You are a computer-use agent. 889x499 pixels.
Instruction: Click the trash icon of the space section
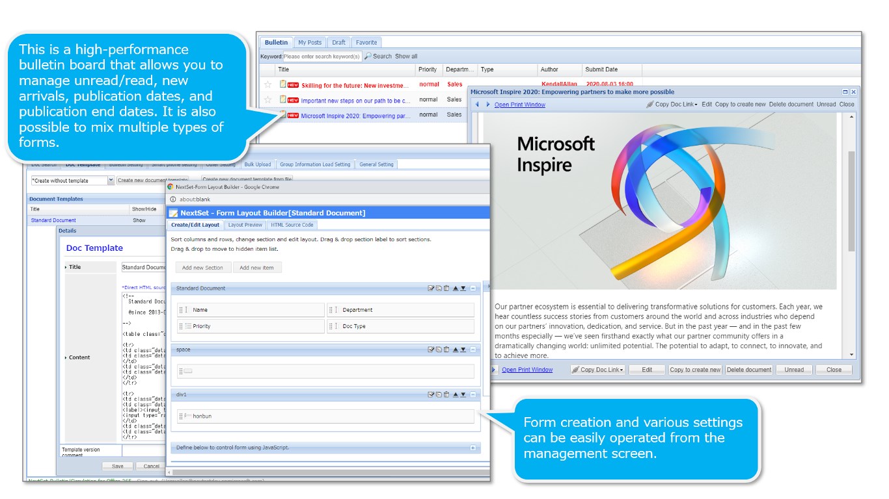coord(446,350)
